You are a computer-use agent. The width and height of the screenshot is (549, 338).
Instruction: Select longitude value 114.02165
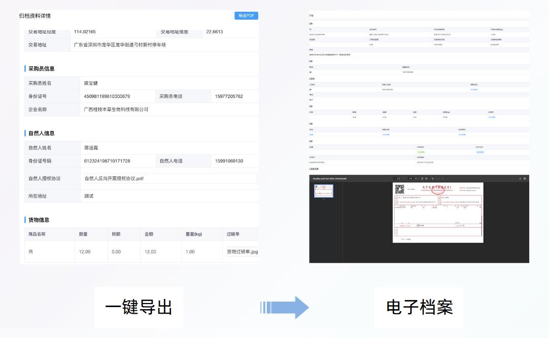(x=85, y=31)
